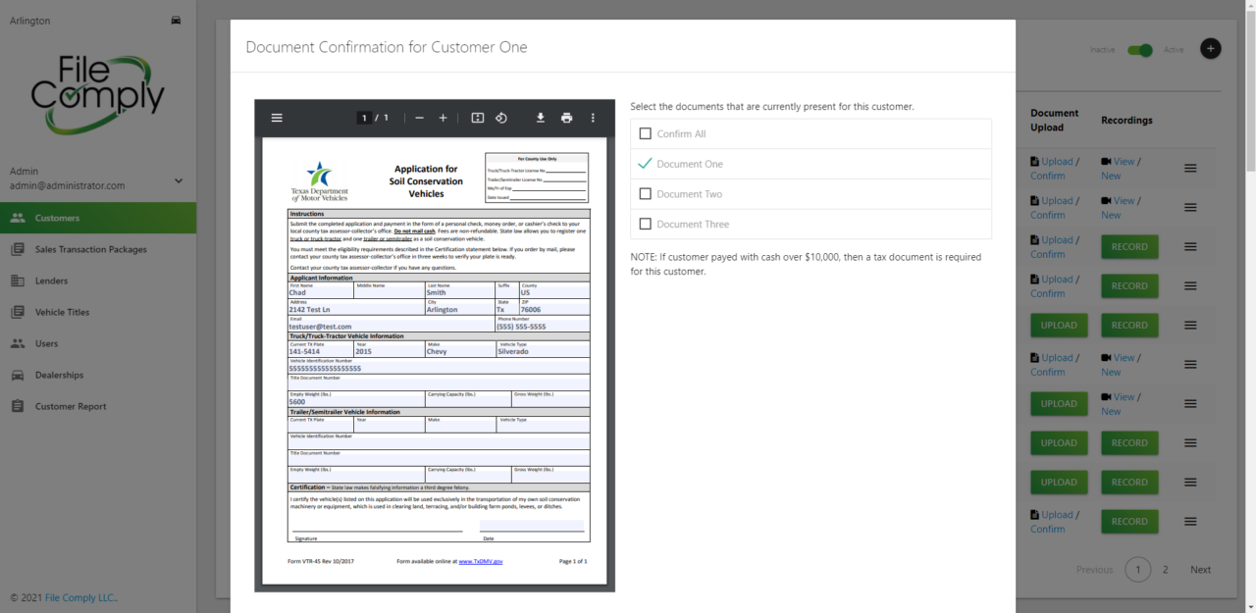Click the admin@administrator.com account text
The image size is (1256, 613).
[x=68, y=185]
